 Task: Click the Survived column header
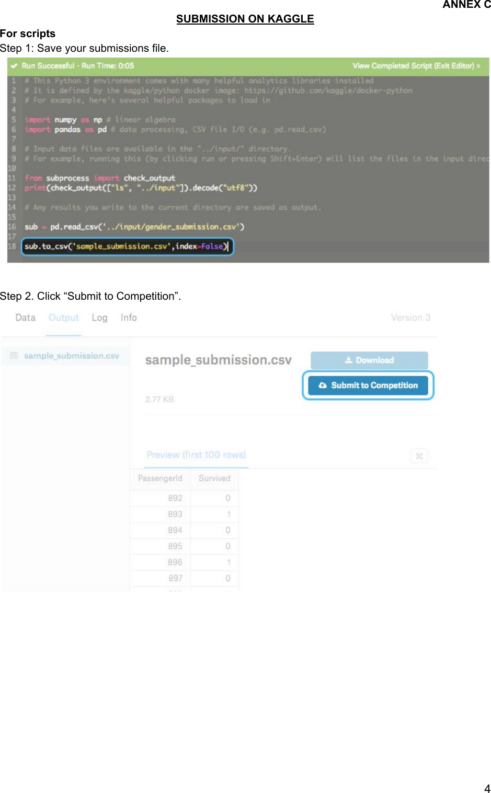[x=214, y=478]
